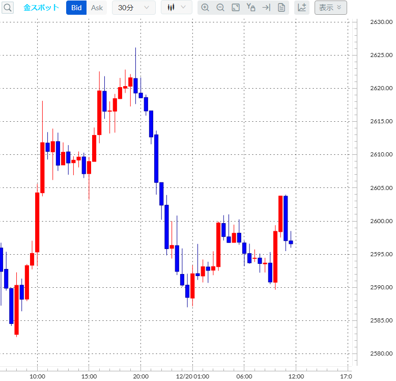The height and width of the screenshot is (381, 396).
Task: Click the search magnifier icon
Action: [8, 8]
